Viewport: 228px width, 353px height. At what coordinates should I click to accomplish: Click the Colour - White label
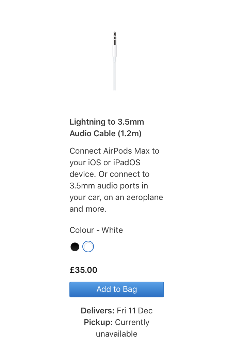point(96,230)
